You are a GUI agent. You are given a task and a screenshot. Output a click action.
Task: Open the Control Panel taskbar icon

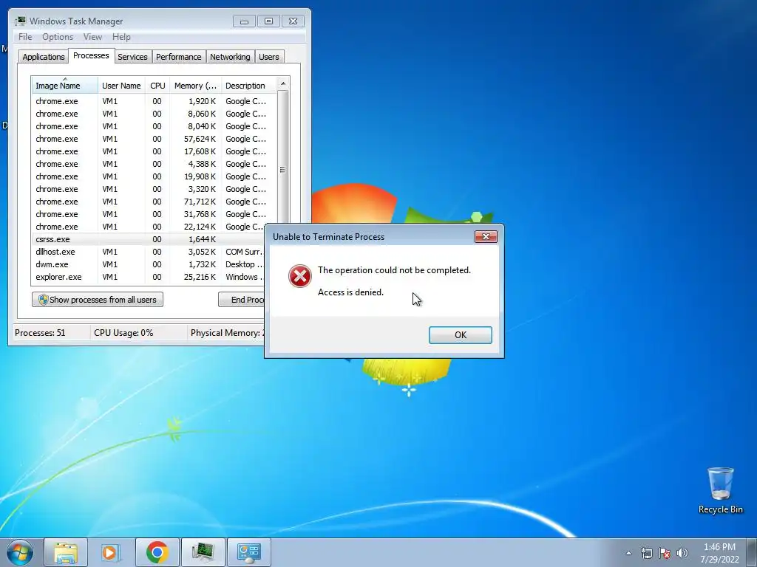tap(248, 552)
